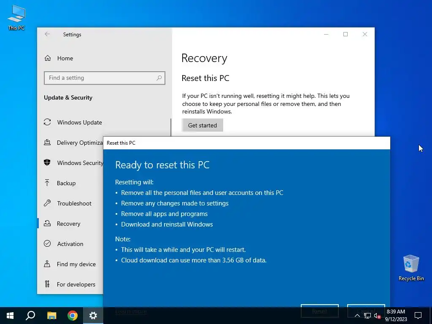Click the Home house icon in Settings
The width and height of the screenshot is (432, 324).
coord(48,58)
